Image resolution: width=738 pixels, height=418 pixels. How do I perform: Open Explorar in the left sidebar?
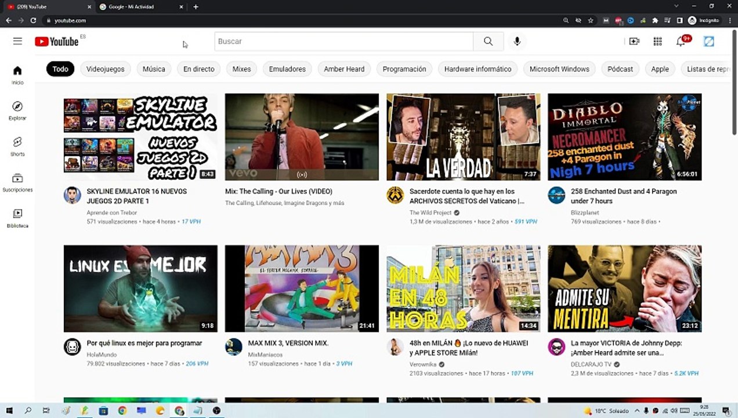[x=17, y=110]
